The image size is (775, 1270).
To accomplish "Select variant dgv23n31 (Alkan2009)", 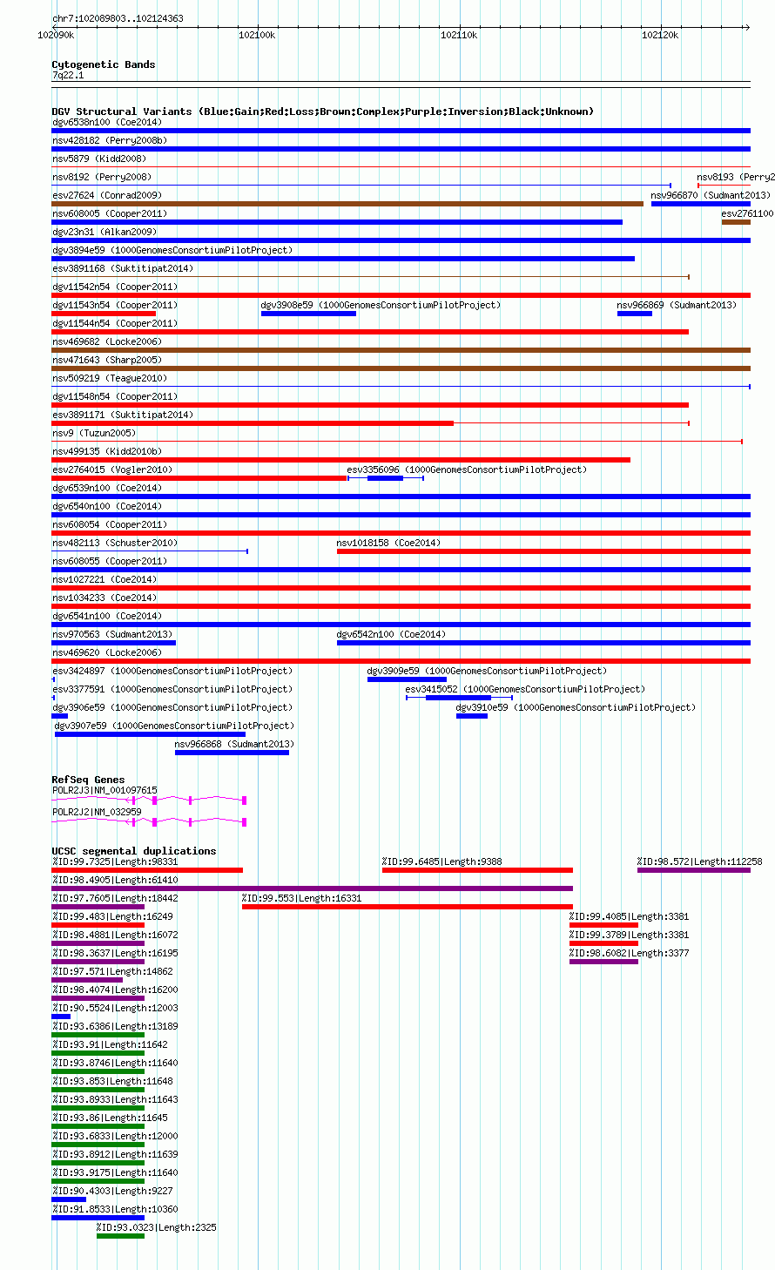I will (x=401, y=240).
